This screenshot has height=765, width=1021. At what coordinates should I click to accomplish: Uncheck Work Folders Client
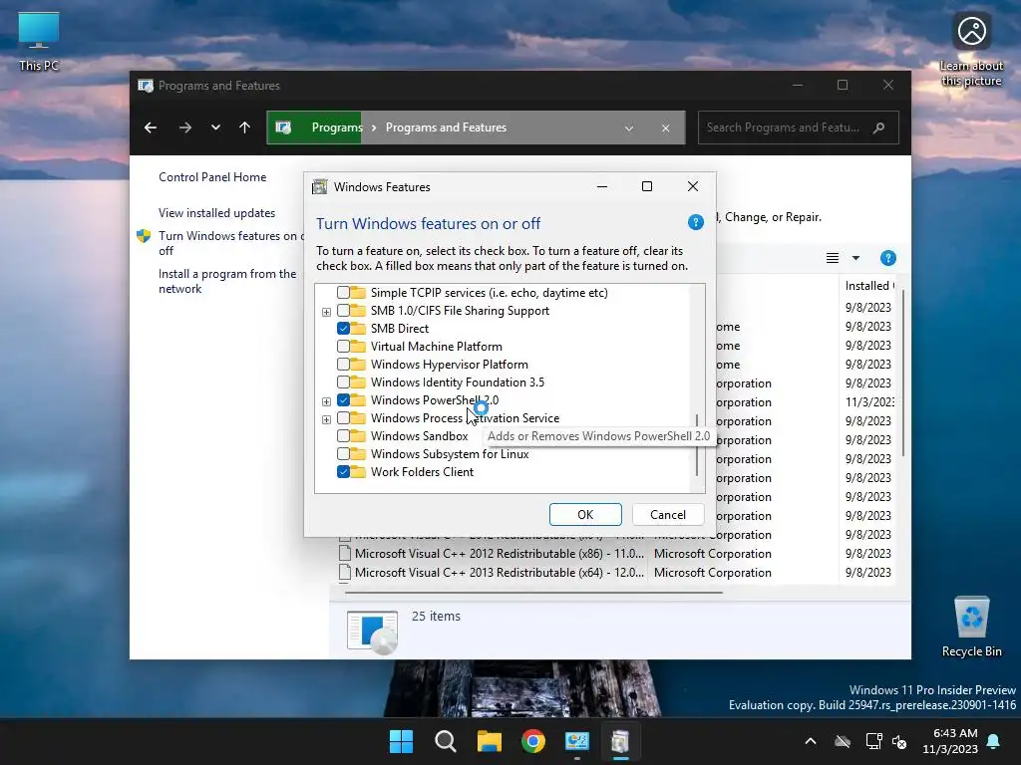[343, 471]
